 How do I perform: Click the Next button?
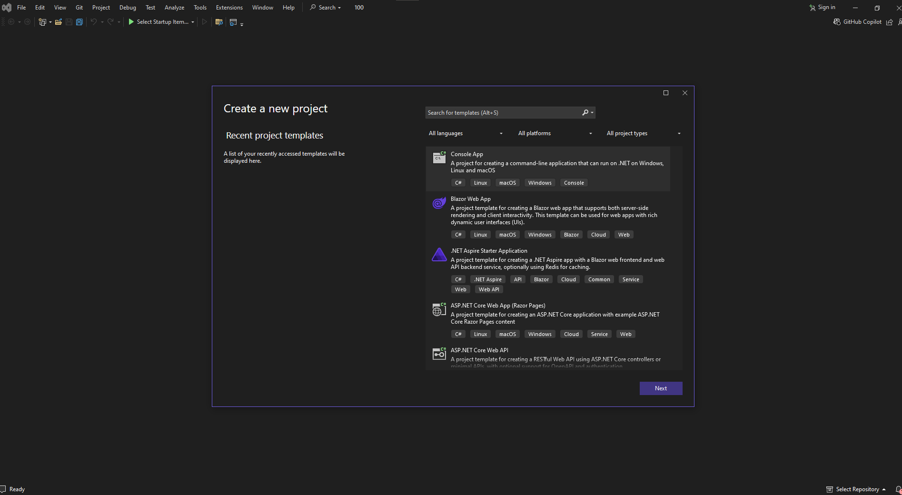(661, 388)
